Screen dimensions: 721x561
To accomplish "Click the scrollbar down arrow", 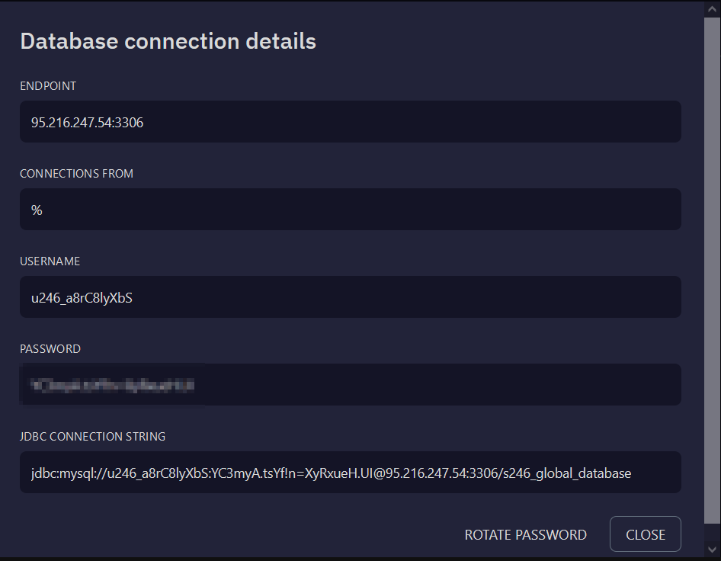I will [x=712, y=549].
